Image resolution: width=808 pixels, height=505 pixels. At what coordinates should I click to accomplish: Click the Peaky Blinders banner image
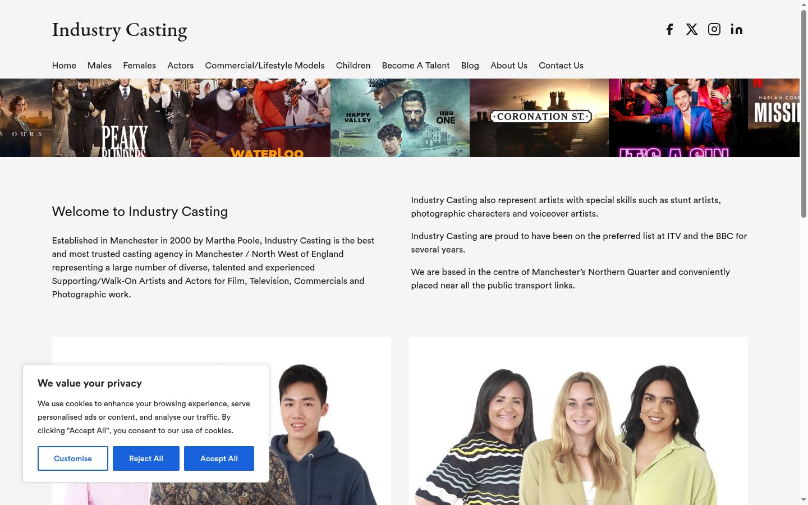(122, 118)
